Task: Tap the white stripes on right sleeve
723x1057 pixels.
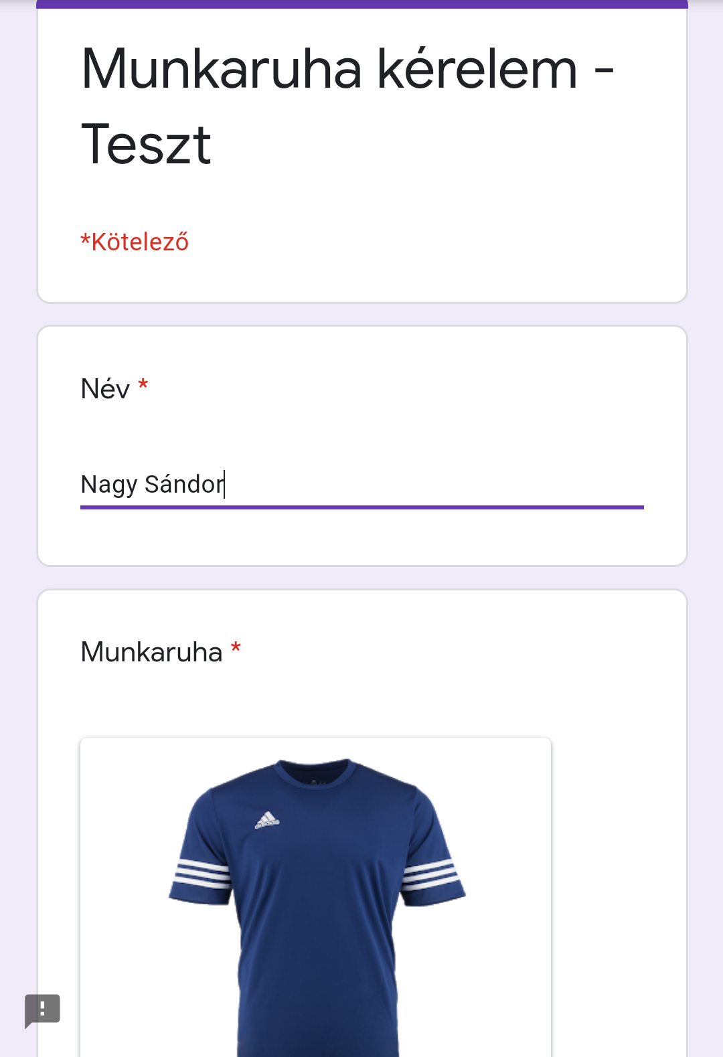Action: 430,875
